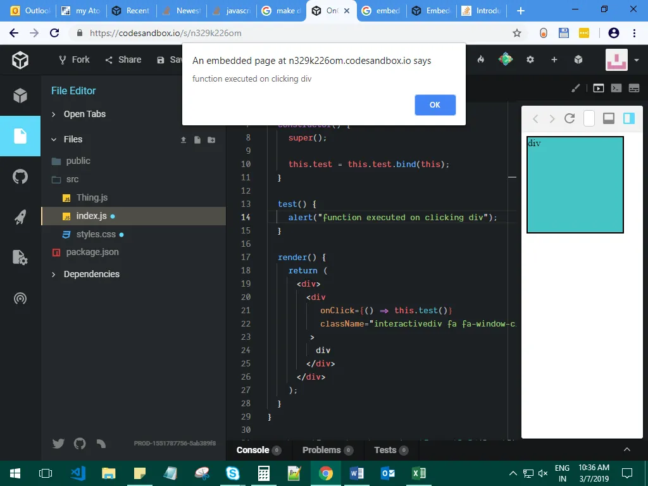Viewport: 648px width, 486px height.
Task: Toggle the bottom panel layout icon in header
Action: click(634, 88)
